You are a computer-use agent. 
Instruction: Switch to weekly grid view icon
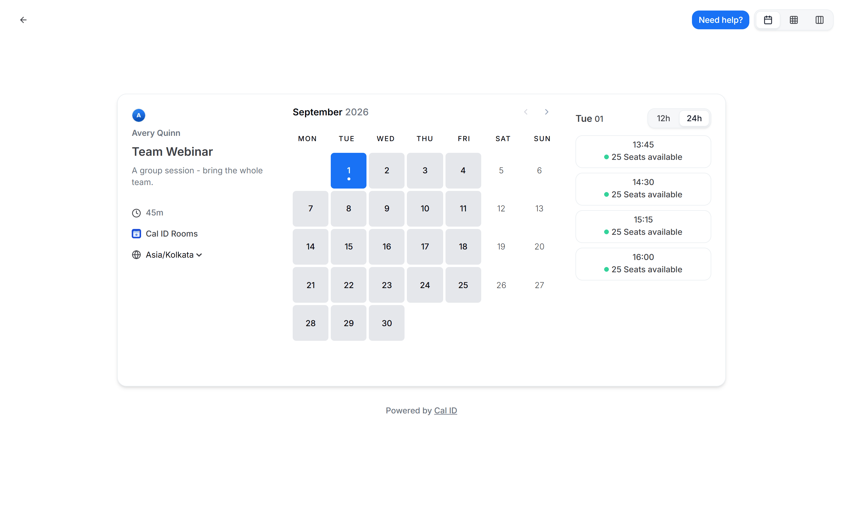click(x=794, y=20)
